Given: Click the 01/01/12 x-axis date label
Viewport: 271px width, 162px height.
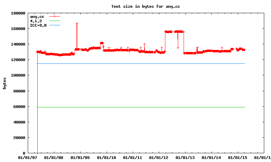Looking at the screenshot, I should pyautogui.click(x=159, y=157).
